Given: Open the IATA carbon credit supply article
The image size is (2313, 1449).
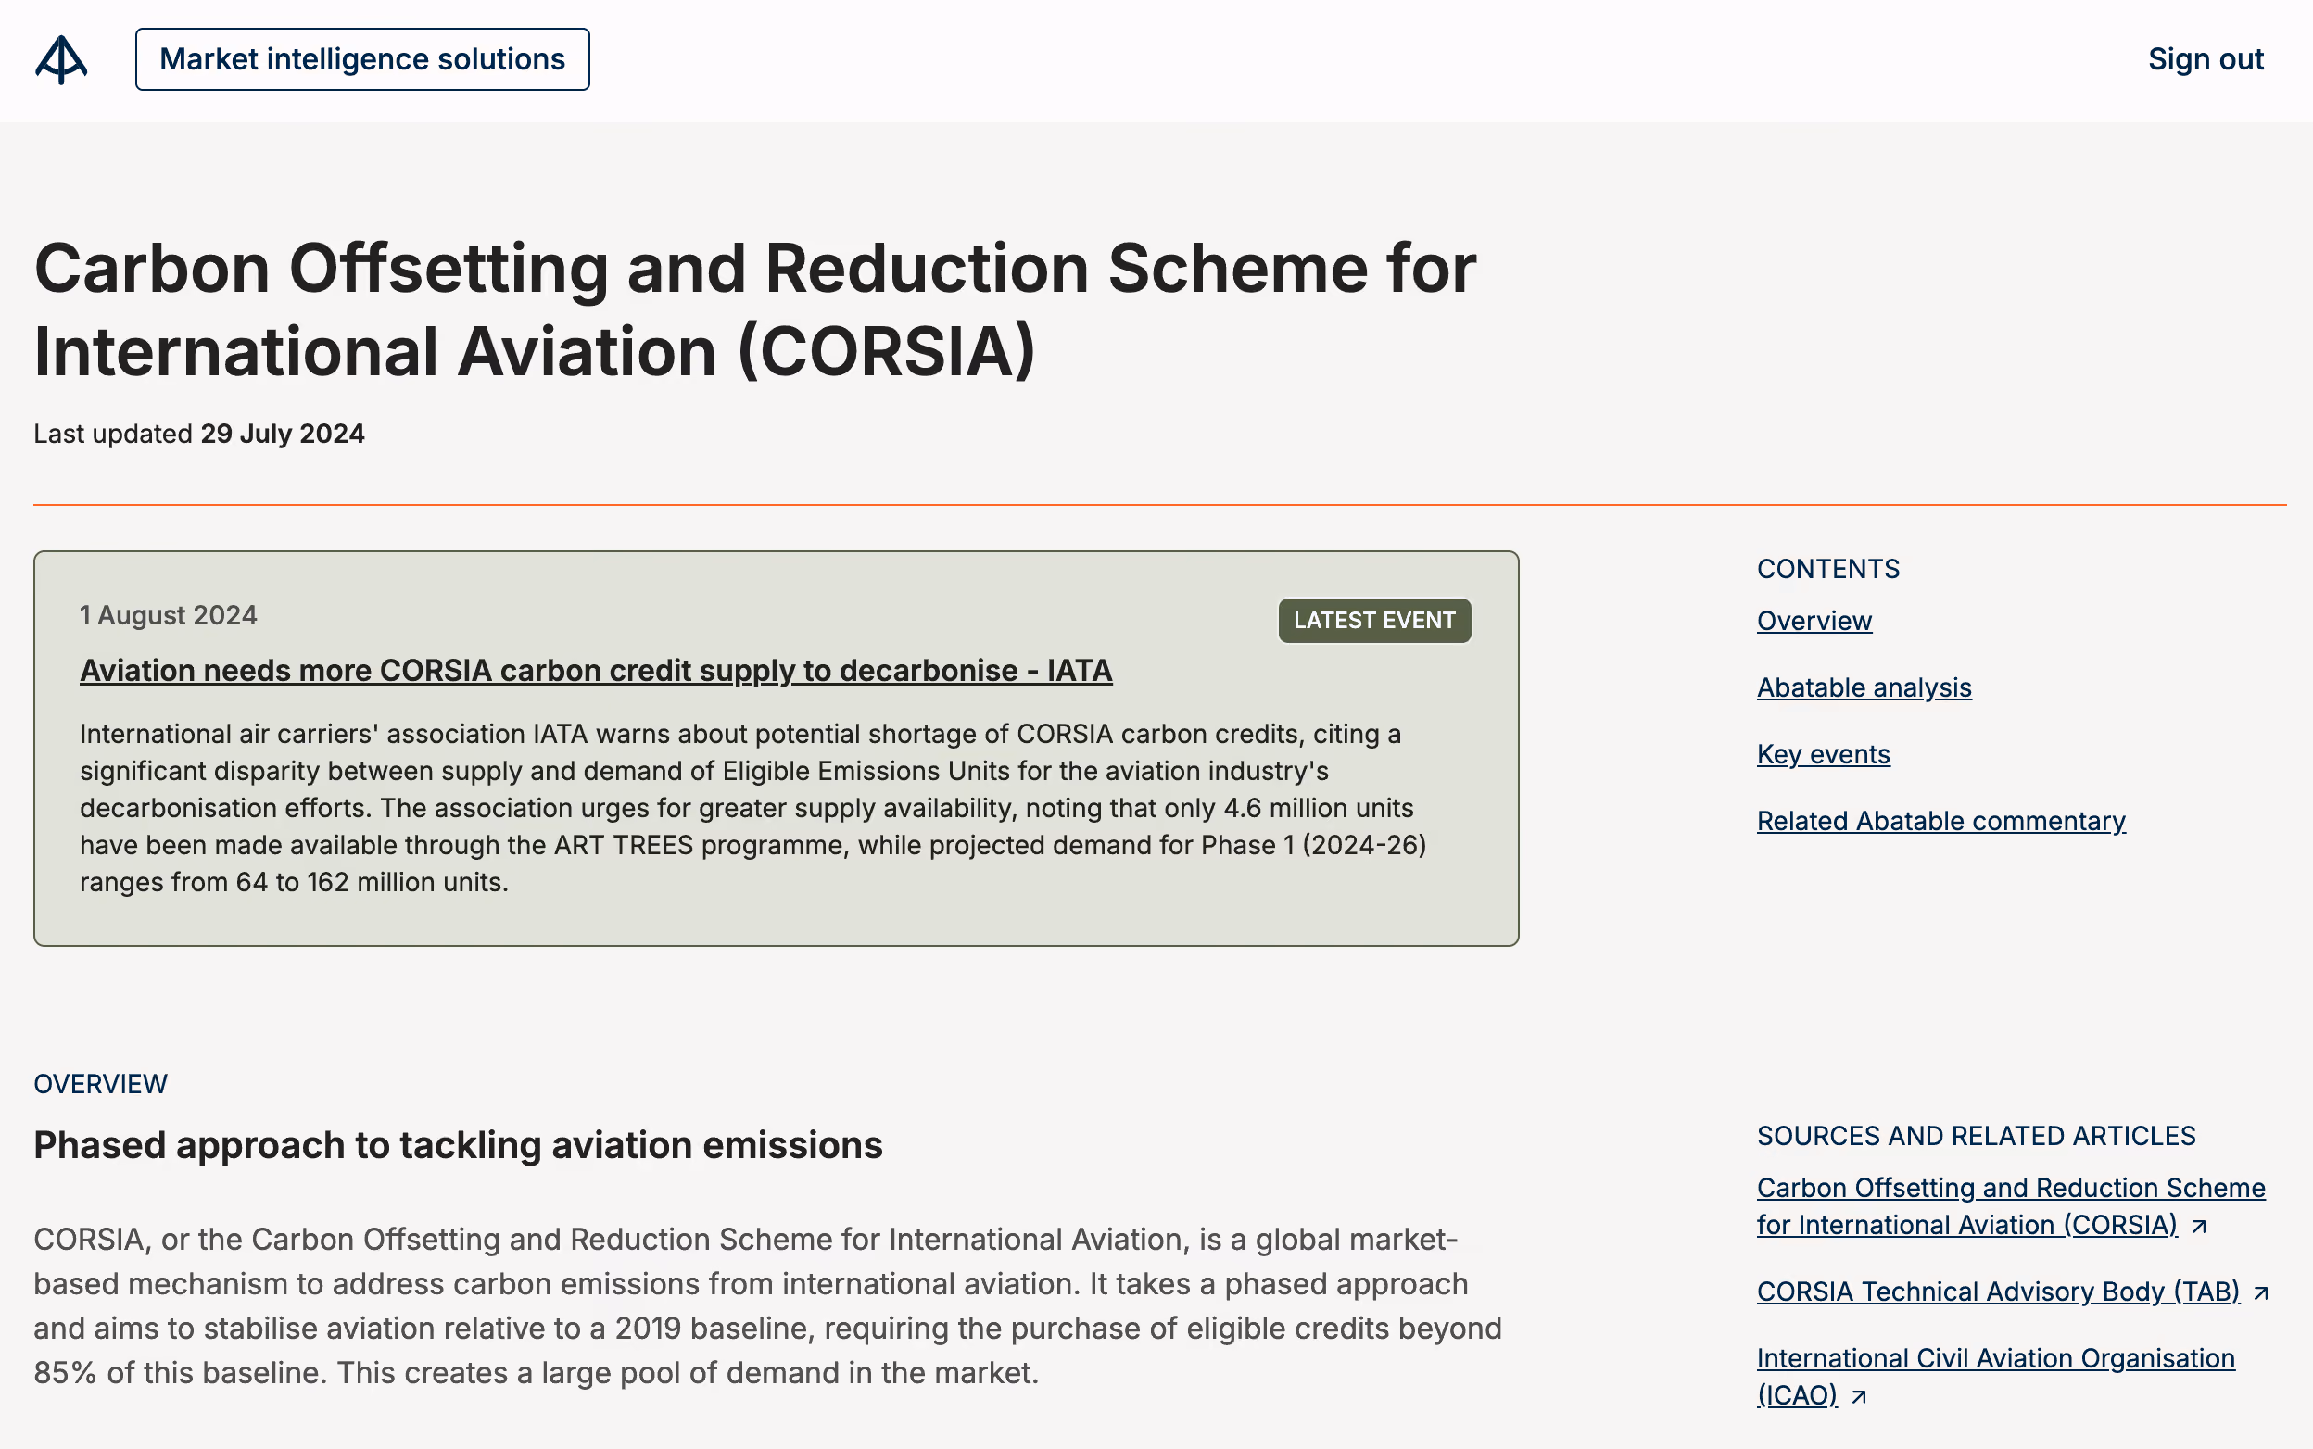Looking at the screenshot, I should (x=595, y=671).
